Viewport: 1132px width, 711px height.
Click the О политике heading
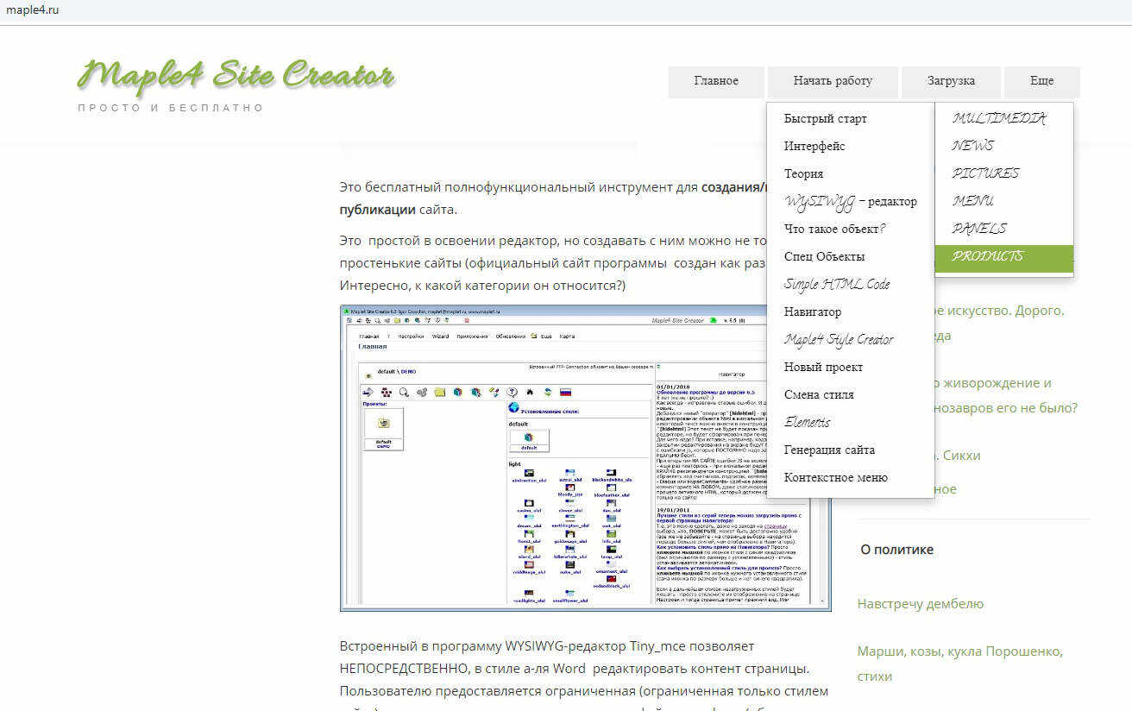point(896,550)
